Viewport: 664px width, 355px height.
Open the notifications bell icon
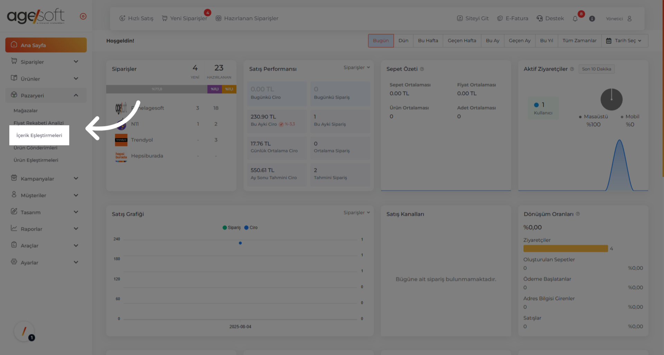coord(575,19)
